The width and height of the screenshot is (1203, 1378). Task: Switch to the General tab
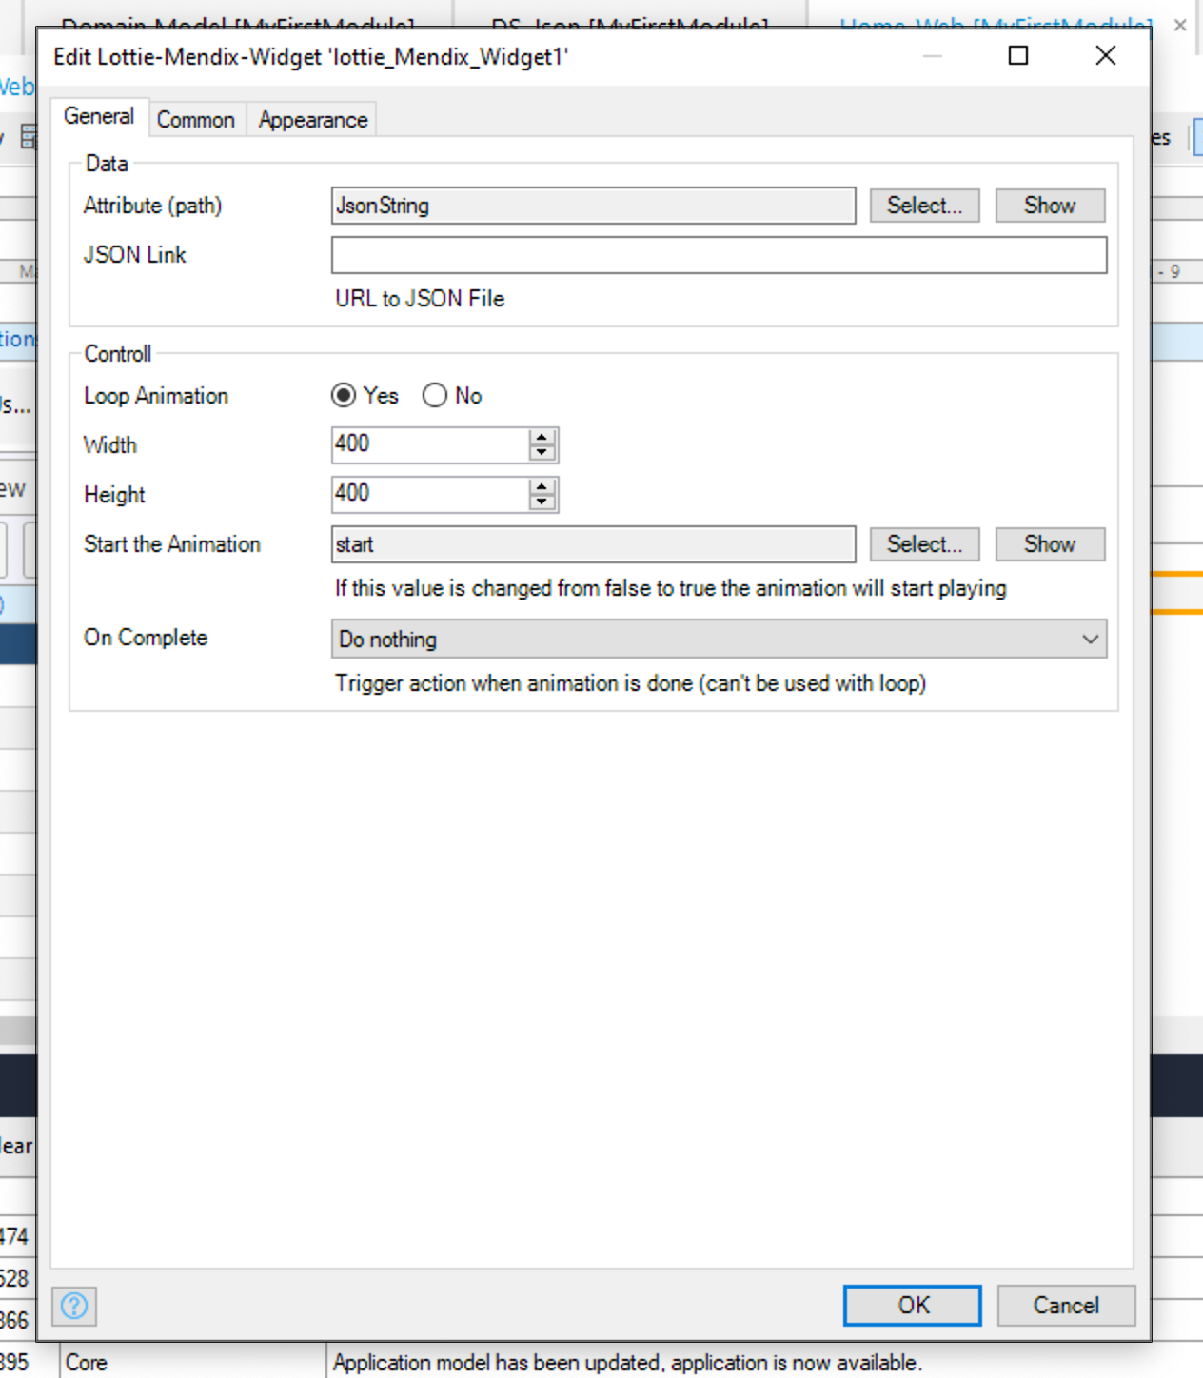tap(99, 117)
